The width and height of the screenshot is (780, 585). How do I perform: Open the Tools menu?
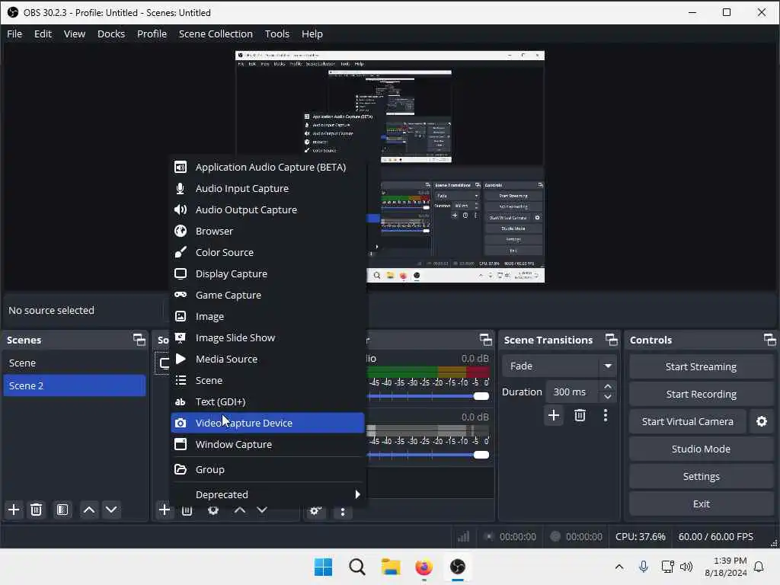point(277,34)
